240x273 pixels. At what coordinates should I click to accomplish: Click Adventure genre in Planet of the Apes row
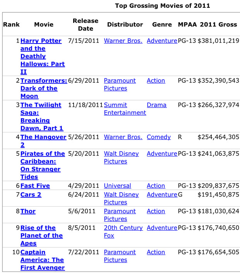tap(162, 228)
